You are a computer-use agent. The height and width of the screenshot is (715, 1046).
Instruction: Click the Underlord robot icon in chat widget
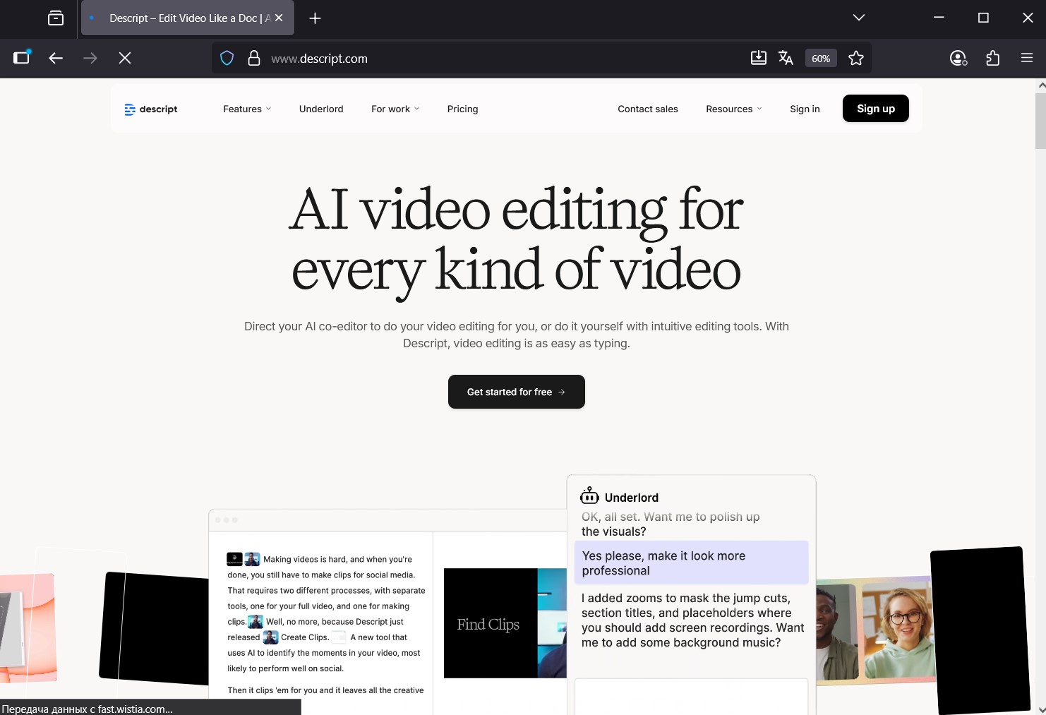(590, 496)
